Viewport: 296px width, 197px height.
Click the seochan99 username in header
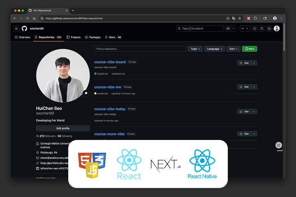pos(37,28)
